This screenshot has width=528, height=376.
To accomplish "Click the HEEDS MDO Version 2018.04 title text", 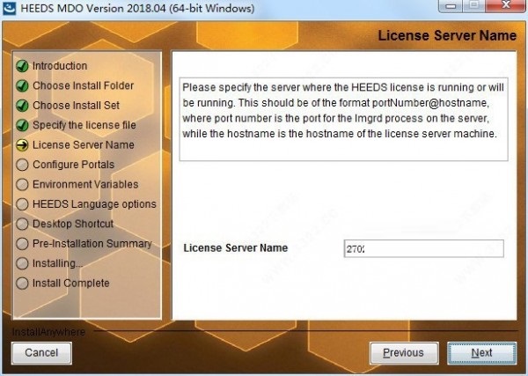I will (138, 8).
